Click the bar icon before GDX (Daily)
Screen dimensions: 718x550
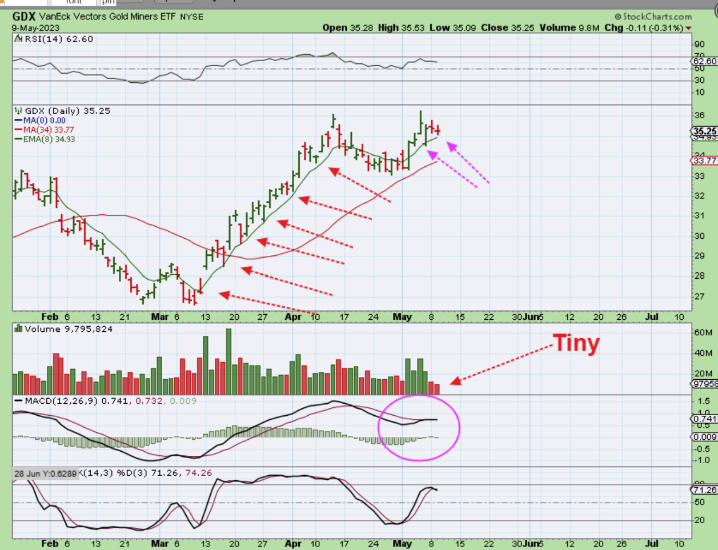(18, 111)
